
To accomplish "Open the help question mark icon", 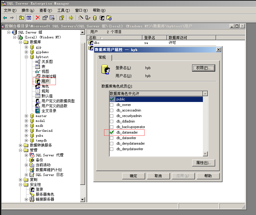I will pyautogui.click(x=62, y=18).
